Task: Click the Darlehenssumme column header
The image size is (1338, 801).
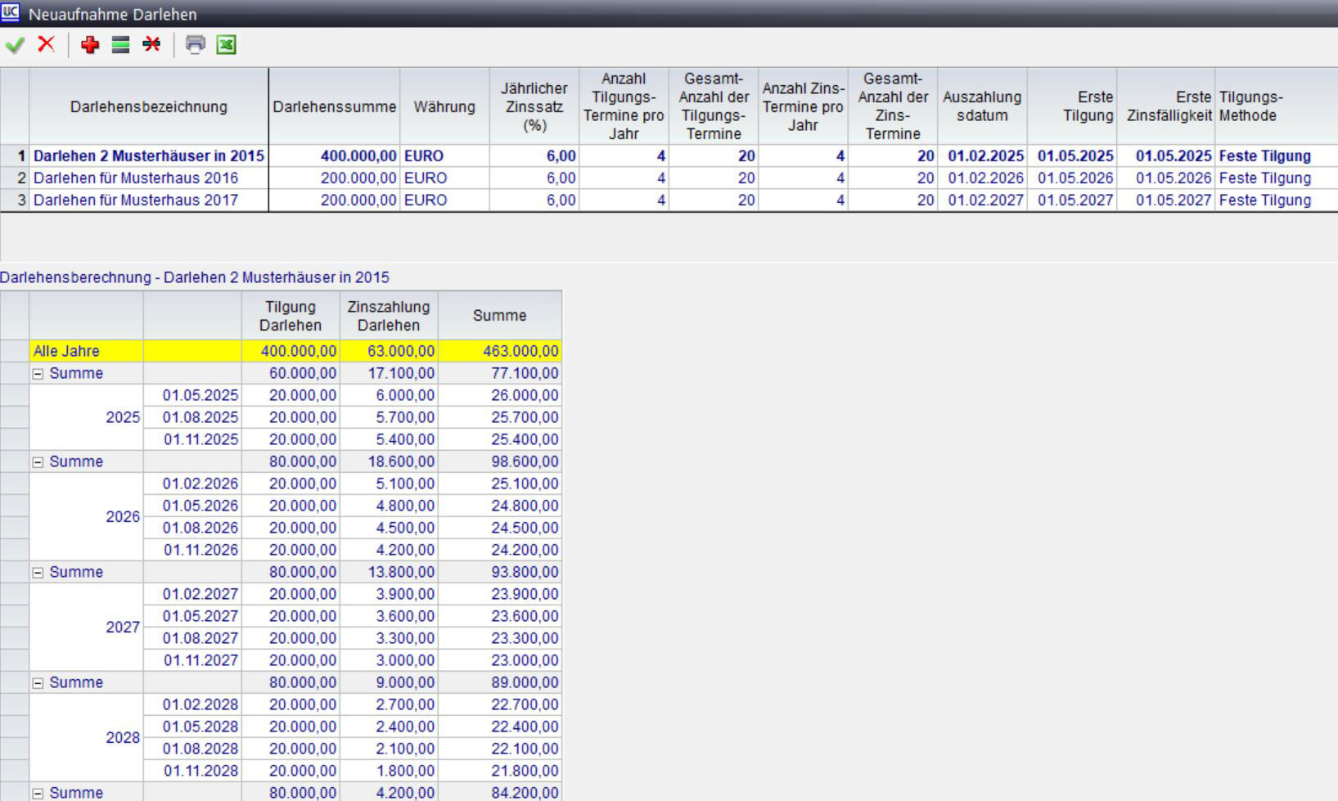Action: tap(334, 107)
